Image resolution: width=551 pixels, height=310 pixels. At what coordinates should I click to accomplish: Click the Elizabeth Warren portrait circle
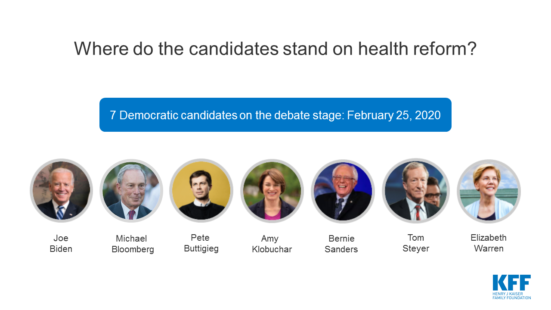pos(489,191)
